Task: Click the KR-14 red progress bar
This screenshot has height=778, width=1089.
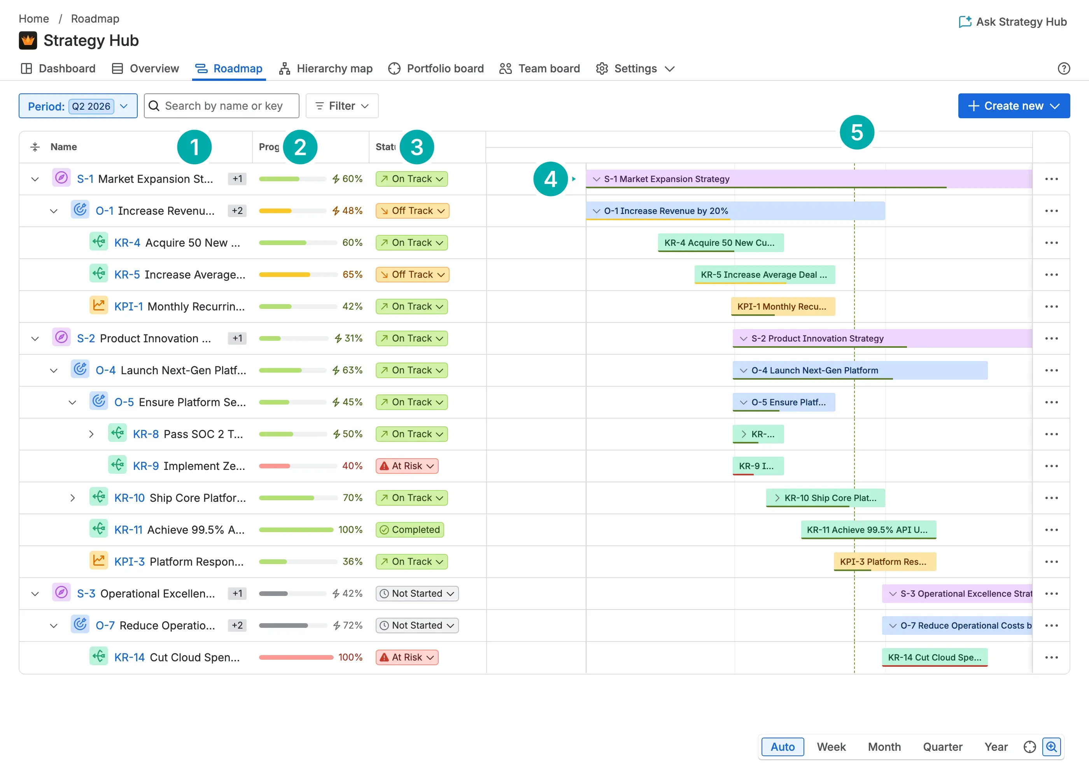Action: 296,657
